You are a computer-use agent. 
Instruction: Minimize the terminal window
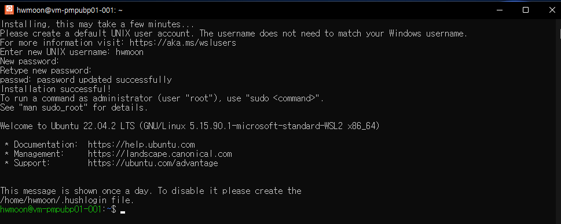point(500,10)
